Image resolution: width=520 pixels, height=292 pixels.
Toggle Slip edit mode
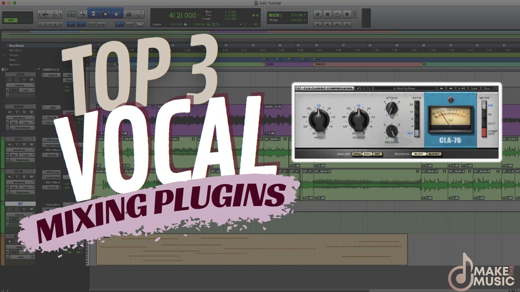(x=10, y=20)
